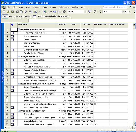Viewport: 136px width, 132px height.
Task: Click constraint indicator for Review Npower website
Action: point(12,33)
